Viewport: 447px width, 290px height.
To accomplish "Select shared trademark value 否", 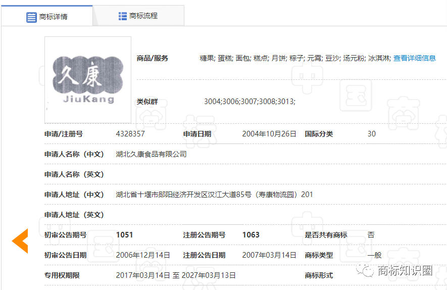I will coord(371,235).
